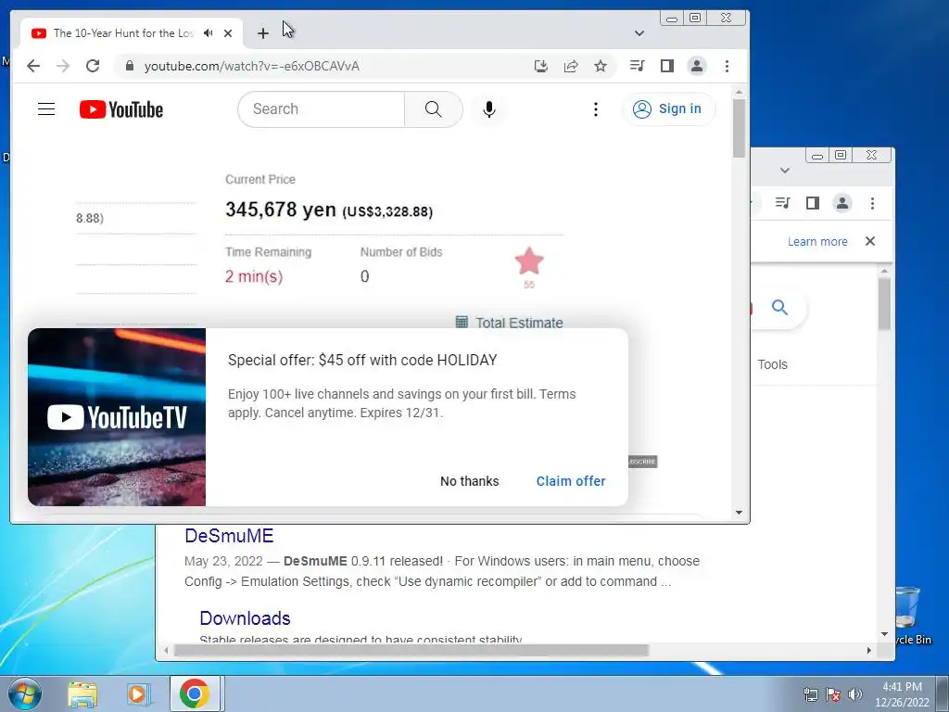This screenshot has width=949, height=712.
Task: Open profile avatar in background Chrome window
Action: 841,203
